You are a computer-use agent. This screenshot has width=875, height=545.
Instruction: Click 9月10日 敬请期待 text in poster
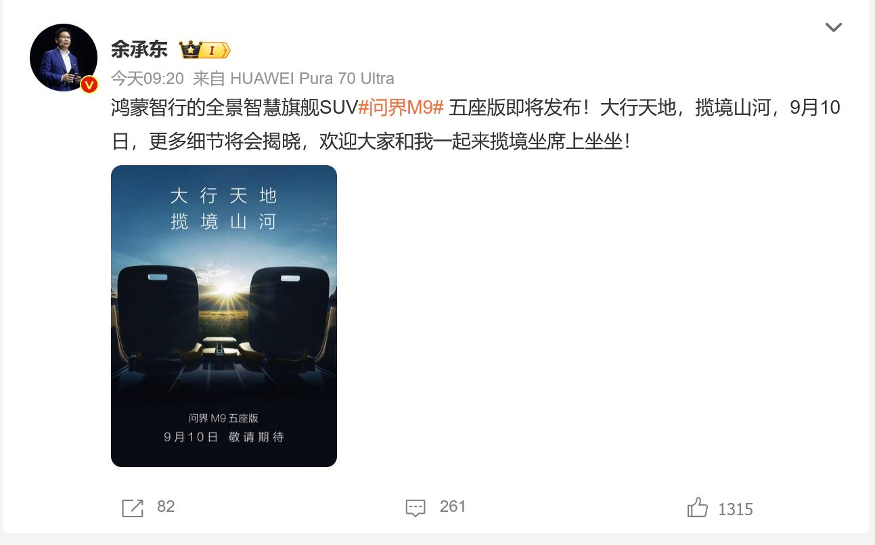(x=224, y=437)
